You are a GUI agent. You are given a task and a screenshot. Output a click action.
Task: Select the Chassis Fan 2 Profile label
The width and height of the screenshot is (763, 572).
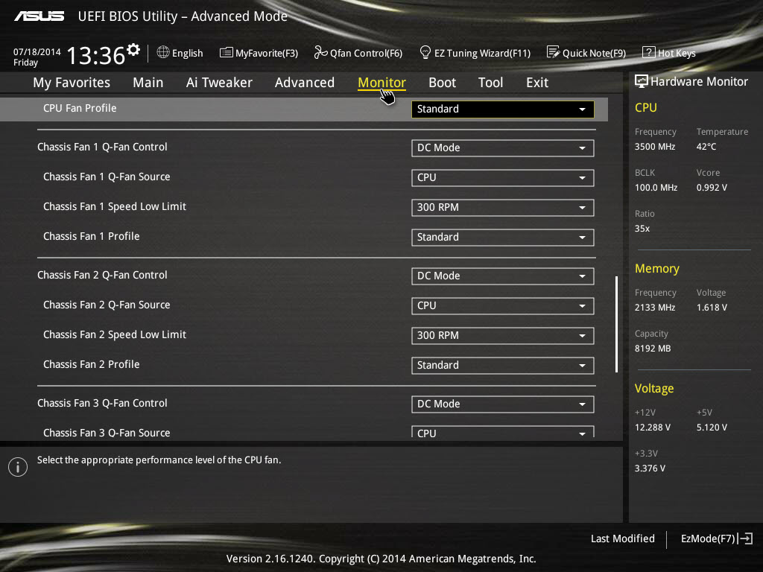click(92, 363)
